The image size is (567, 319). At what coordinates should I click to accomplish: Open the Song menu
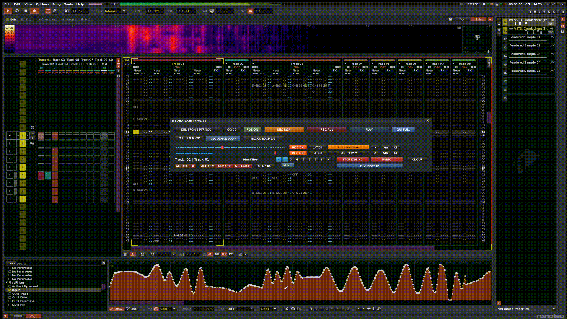[56, 4]
